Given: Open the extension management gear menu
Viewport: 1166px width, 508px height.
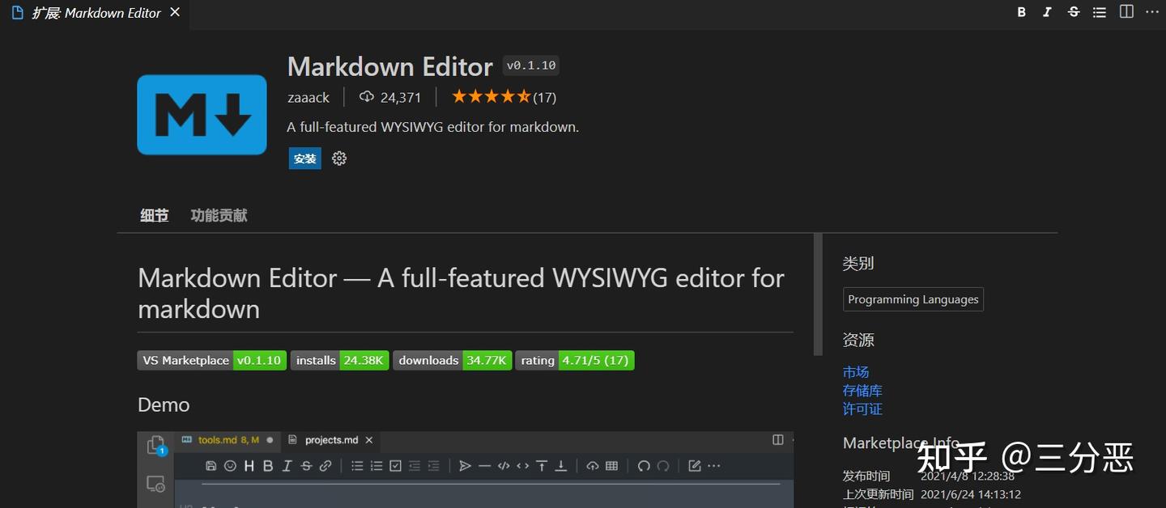Looking at the screenshot, I should coord(338,158).
